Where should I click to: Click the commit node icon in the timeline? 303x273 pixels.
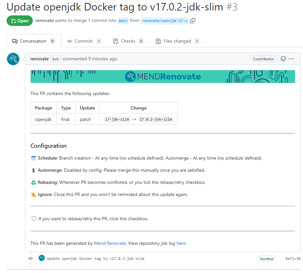pyautogui.click(x=31, y=258)
